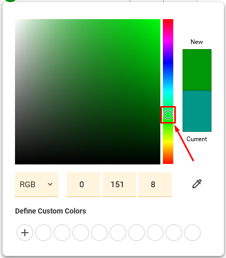
Task: Select the sixth empty custom color slot
Action: pos(137,233)
